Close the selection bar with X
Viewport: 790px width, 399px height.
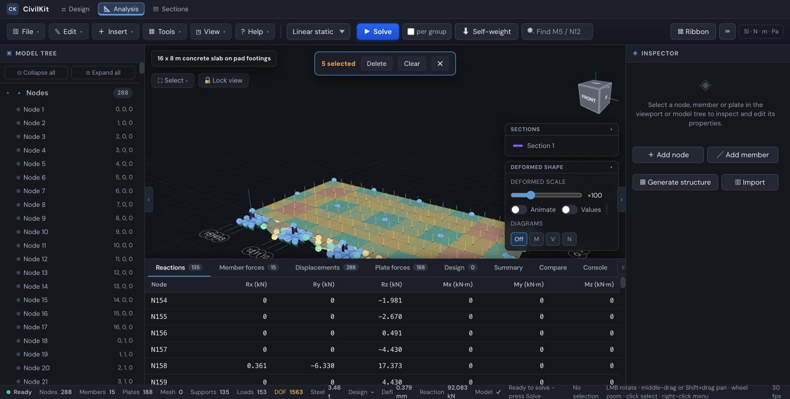coord(440,64)
